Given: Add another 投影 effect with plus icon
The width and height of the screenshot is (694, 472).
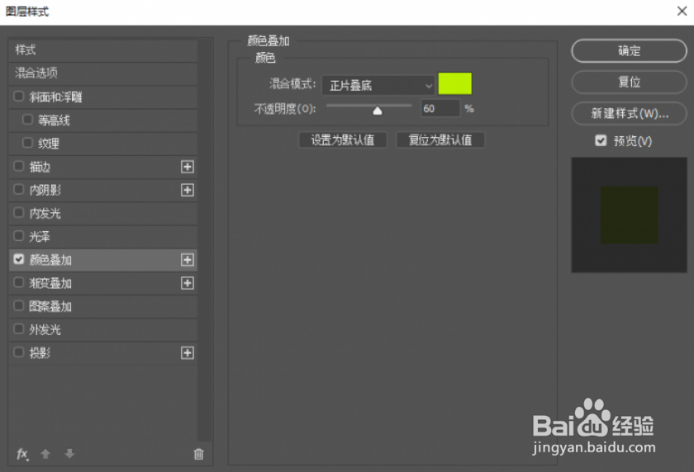Looking at the screenshot, I should point(188,352).
